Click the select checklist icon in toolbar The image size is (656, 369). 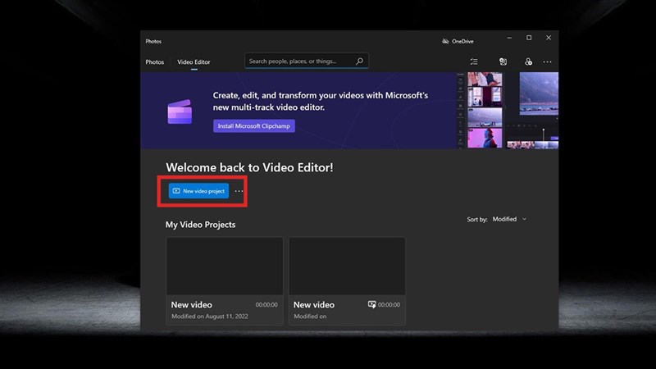tap(474, 62)
